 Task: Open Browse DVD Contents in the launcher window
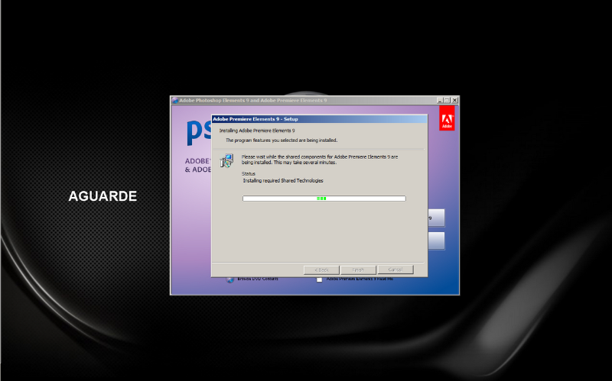pyautogui.click(x=258, y=279)
